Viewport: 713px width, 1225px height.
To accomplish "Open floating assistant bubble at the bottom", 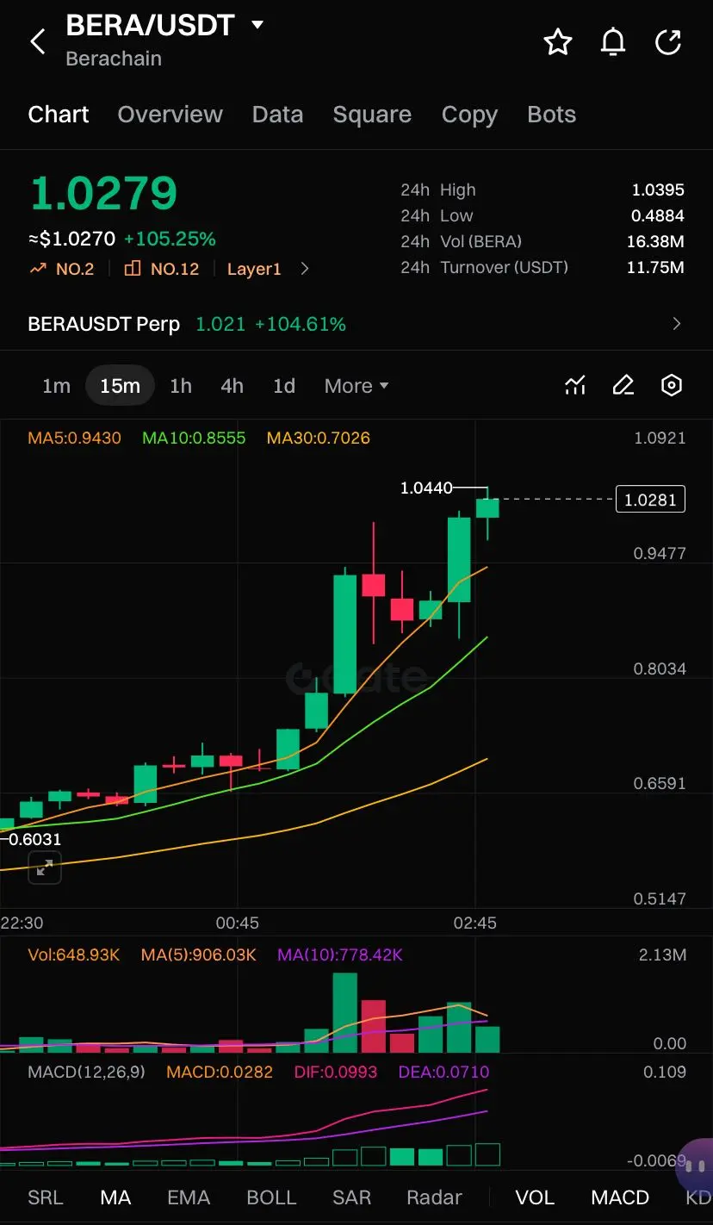I will point(696,1166).
